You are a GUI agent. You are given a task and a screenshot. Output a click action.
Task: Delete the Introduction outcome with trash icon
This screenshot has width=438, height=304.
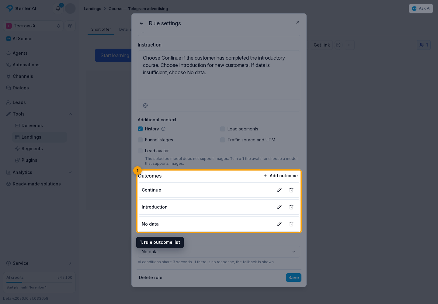point(291,207)
